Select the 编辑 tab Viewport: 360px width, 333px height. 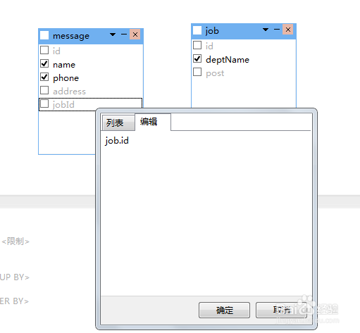pos(153,122)
